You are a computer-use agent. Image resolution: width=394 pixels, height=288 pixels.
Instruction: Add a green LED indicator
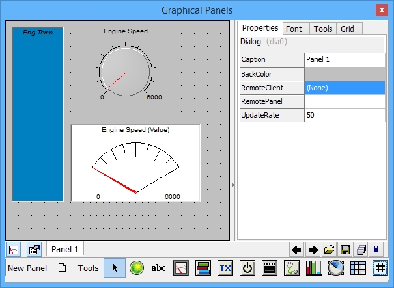click(136, 268)
